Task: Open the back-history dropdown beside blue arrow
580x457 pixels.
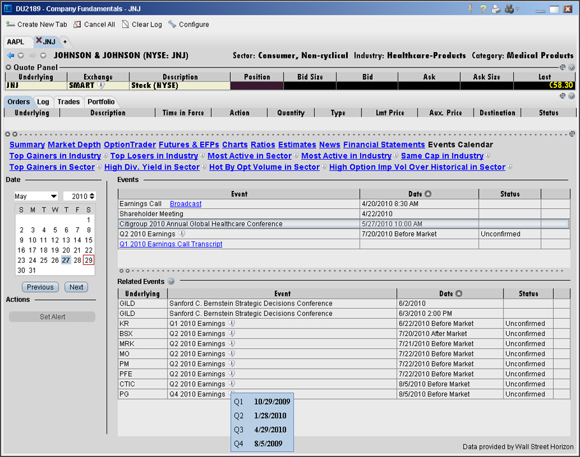Action: click(x=21, y=55)
